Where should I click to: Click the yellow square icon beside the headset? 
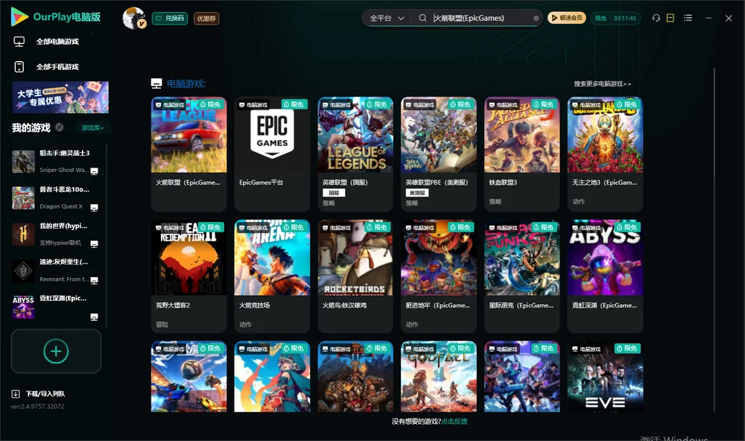[670, 18]
